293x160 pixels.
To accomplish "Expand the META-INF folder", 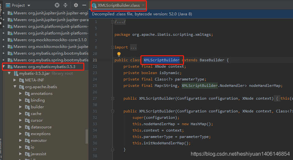I will (15, 80).
